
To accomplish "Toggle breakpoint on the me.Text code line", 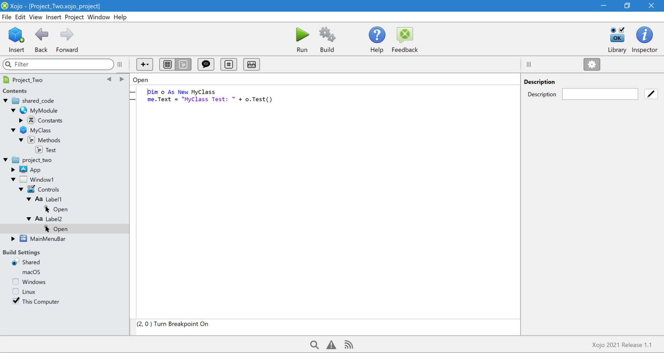I will [132, 99].
